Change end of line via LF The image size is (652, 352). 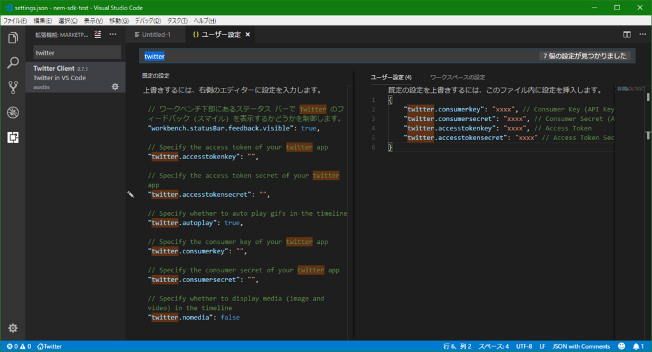542,346
